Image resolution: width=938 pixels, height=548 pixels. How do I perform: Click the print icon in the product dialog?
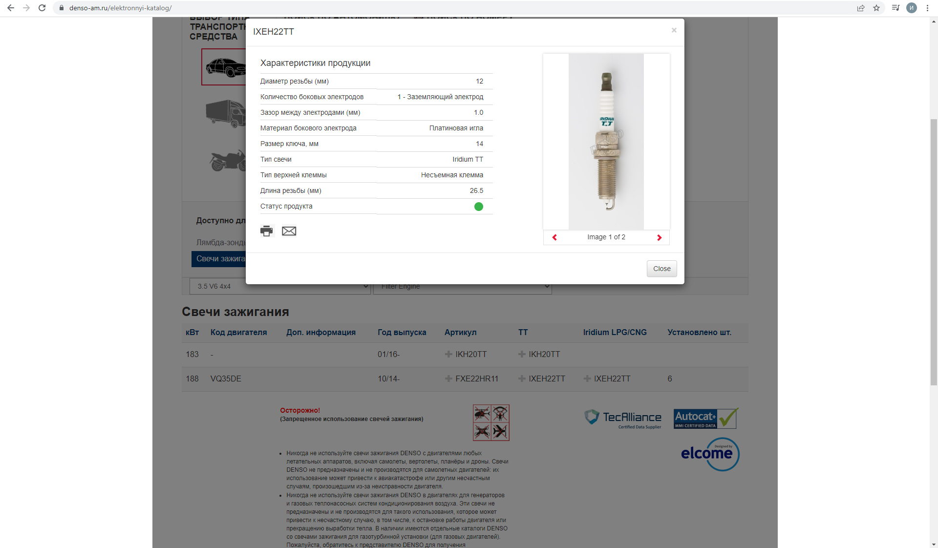coord(266,231)
